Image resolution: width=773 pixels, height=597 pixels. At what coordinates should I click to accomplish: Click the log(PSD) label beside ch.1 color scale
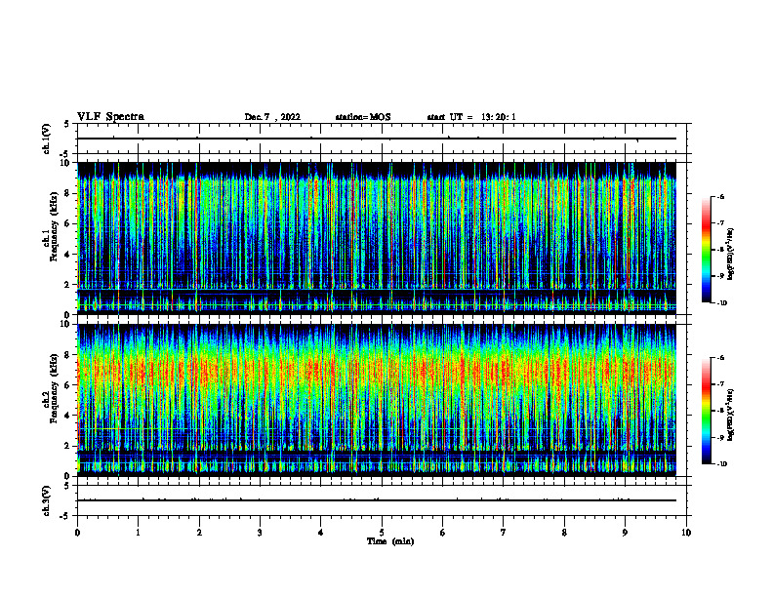tap(731, 255)
